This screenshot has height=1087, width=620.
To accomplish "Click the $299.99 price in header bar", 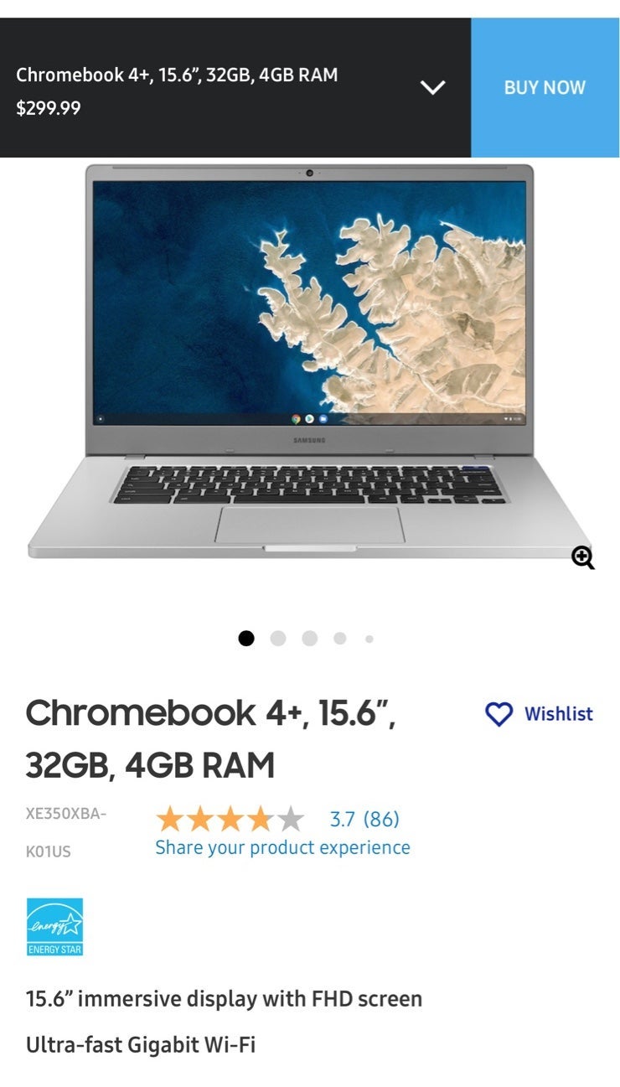I will point(49,108).
